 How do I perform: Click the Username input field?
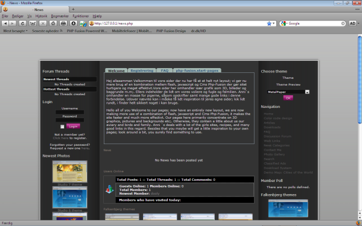70,112
